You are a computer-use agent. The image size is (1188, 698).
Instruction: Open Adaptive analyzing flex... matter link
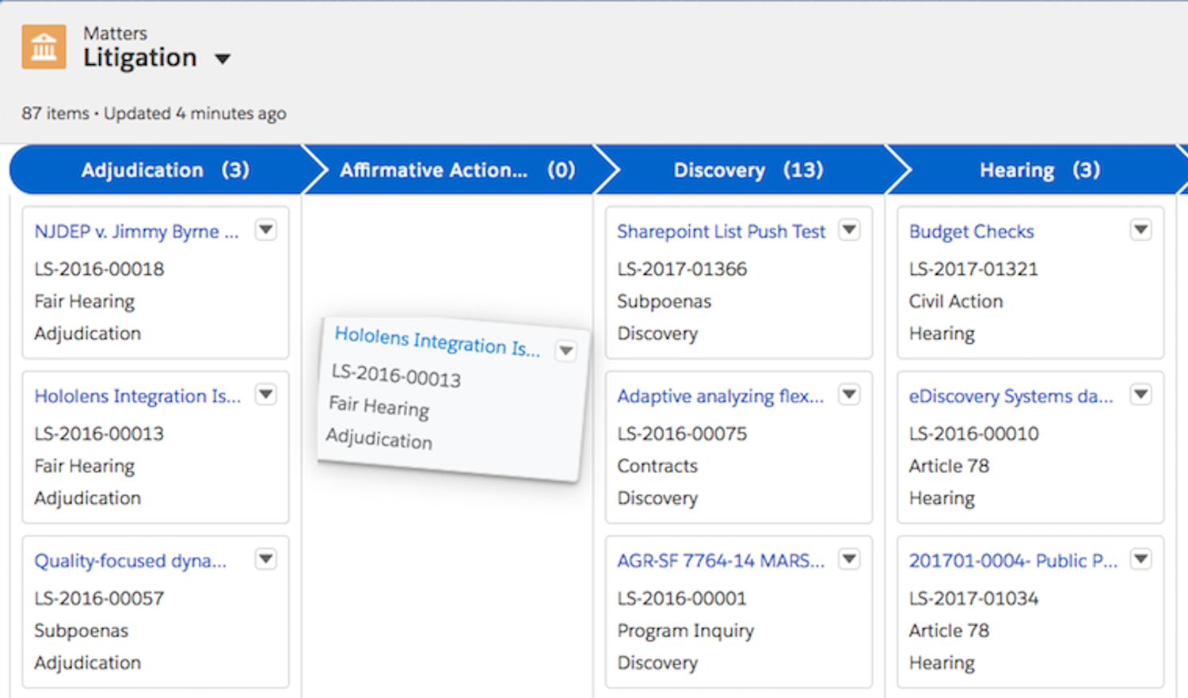(721, 396)
